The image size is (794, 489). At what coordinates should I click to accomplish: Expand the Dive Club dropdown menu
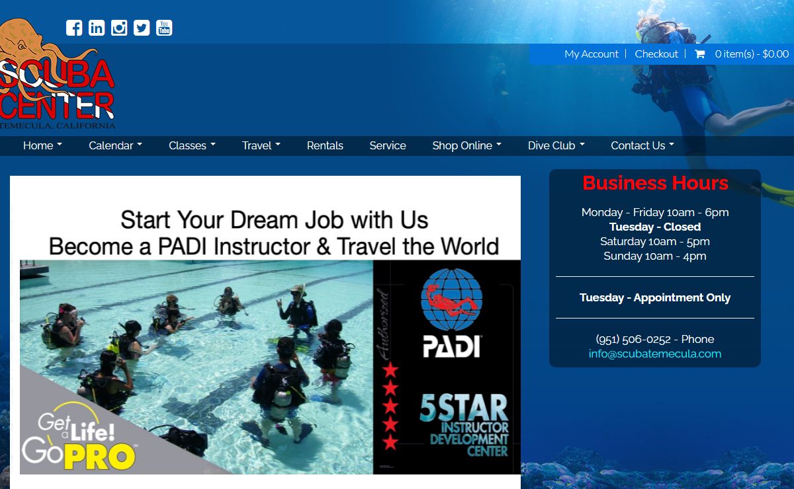tap(556, 145)
